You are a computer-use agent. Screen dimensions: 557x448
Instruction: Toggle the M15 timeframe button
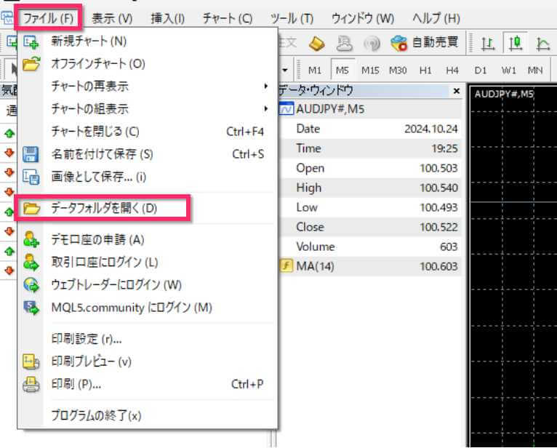[x=370, y=71]
